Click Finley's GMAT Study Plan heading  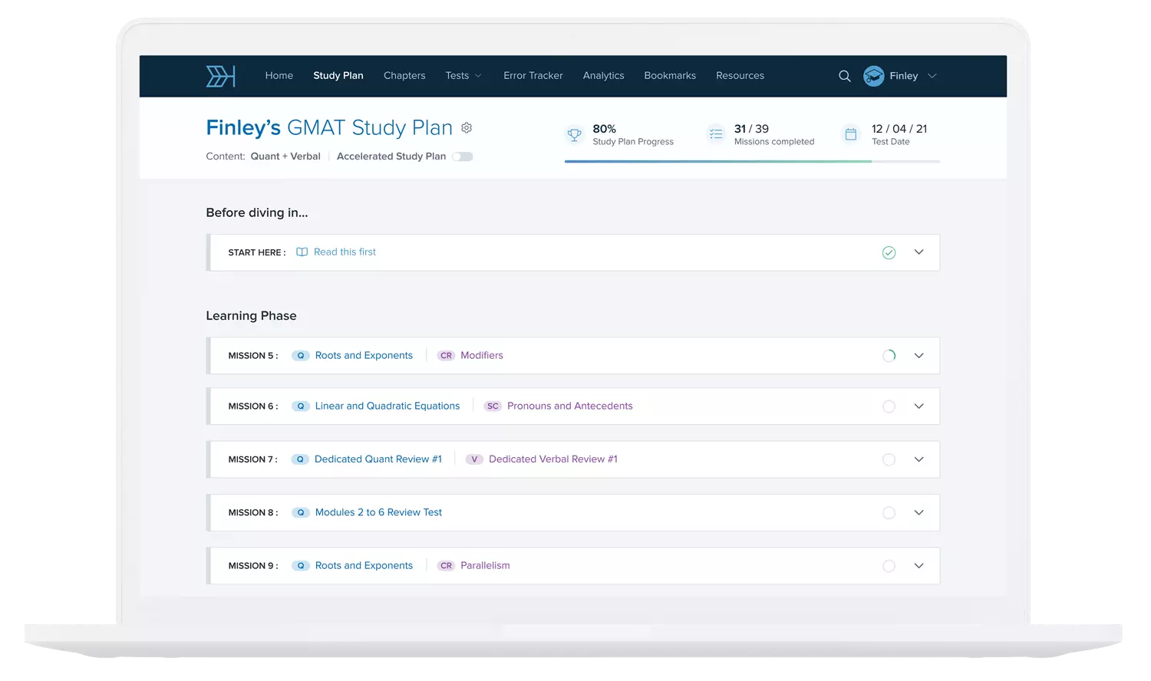point(329,128)
